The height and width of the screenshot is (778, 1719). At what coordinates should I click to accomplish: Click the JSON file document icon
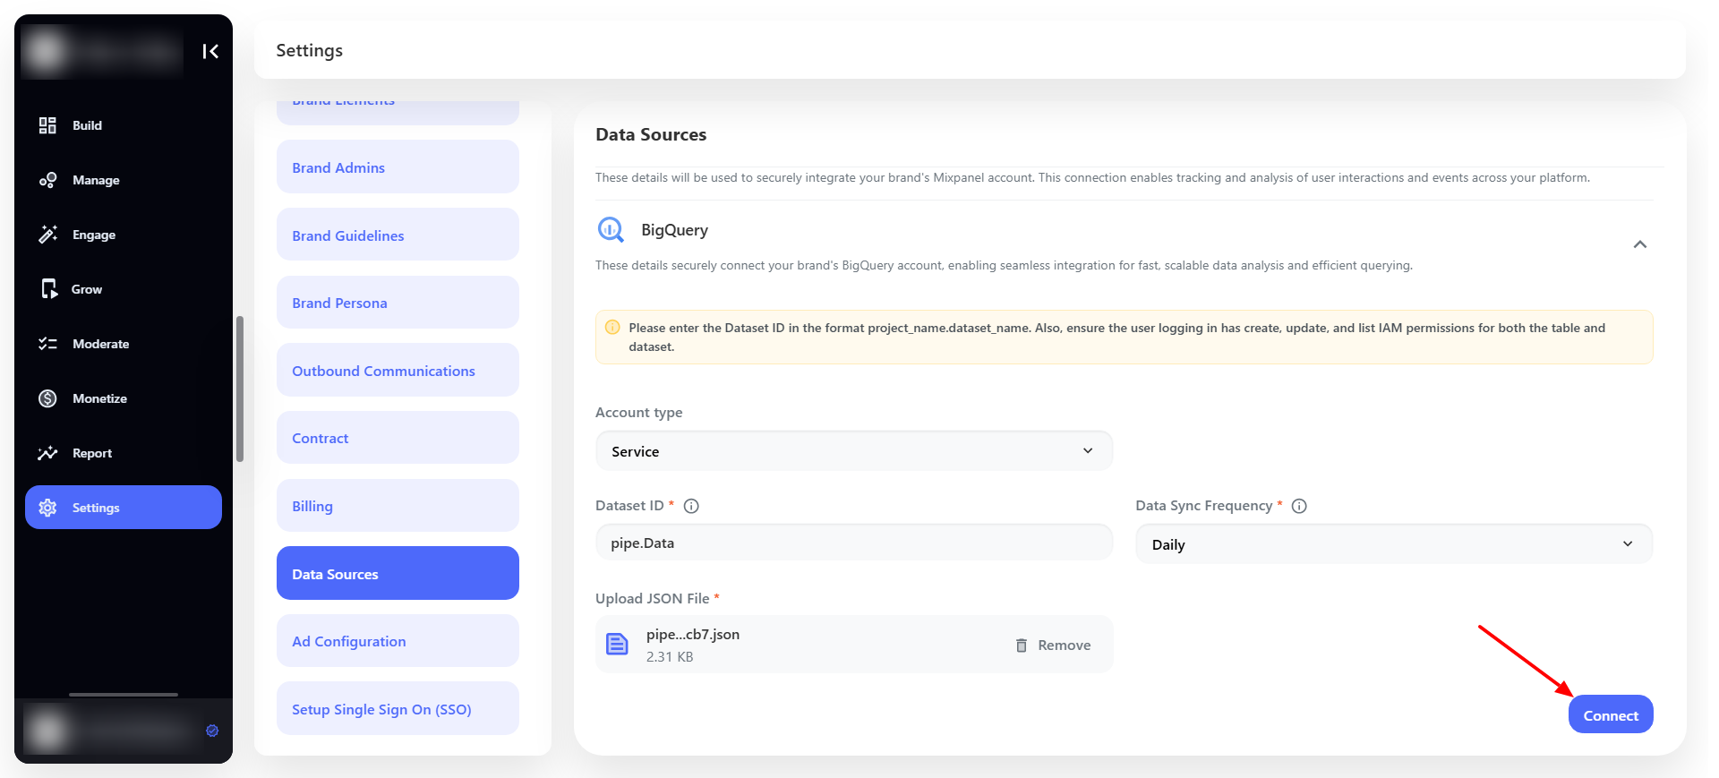click(x=617, y=644)
